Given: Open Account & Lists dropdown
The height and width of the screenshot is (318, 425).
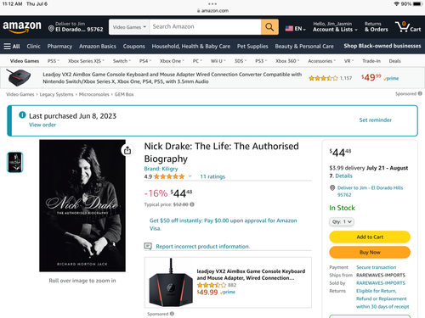Looking at the screenshot, I should click(x=335, y=27).
